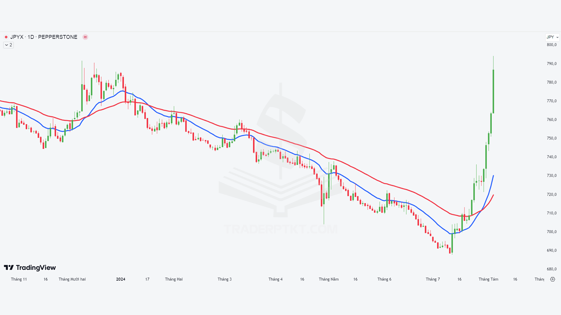Screen dimensions: 561x315
Task: Click the 770,0 price scale label
Action: pos(552,101)
